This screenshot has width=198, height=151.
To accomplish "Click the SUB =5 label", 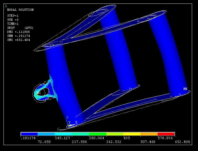I will (x=13, y=20).
